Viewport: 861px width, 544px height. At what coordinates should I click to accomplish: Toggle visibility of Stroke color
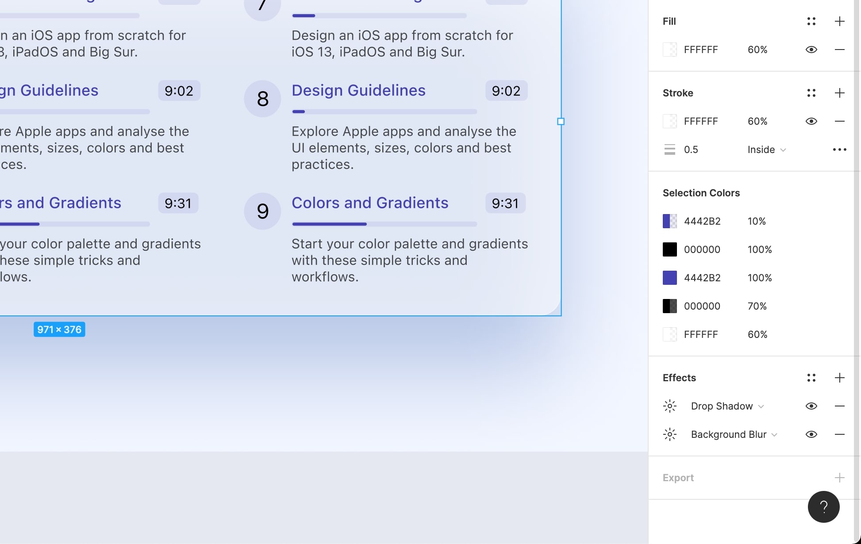pos(811,121)
